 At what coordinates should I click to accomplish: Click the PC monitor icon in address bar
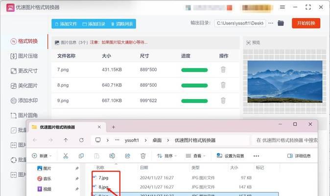pos(98,140)
